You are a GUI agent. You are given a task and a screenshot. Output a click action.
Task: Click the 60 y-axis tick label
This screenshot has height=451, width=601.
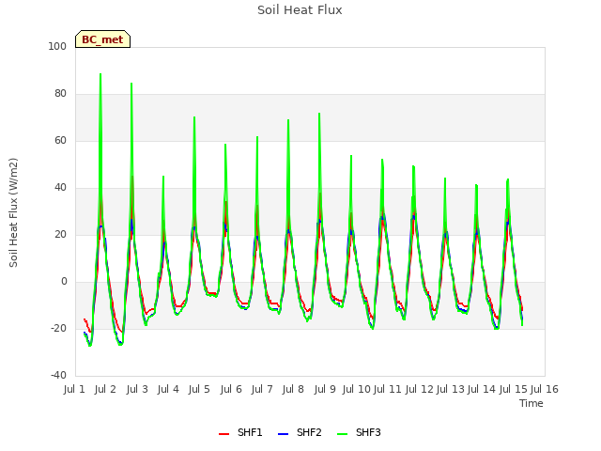pos(60,140)
